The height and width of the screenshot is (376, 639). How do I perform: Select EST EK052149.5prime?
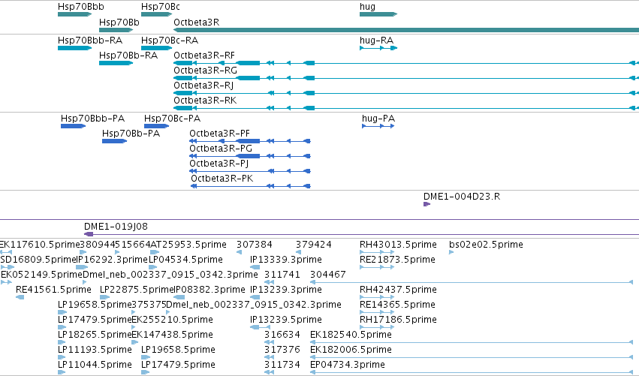click(x=41, y=275)
